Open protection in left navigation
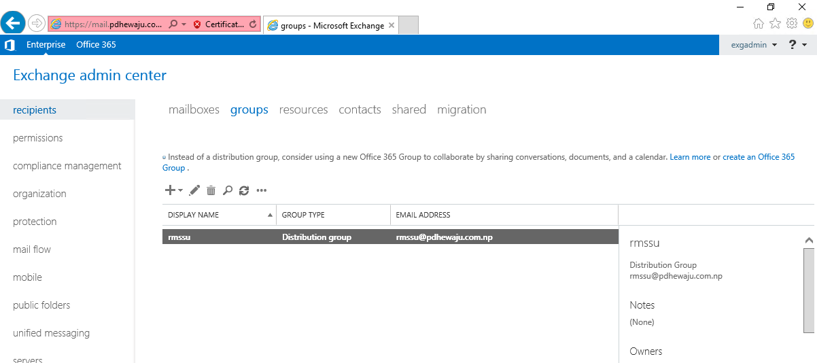Viewport: 817px width, 363px height. click(35, 222)
